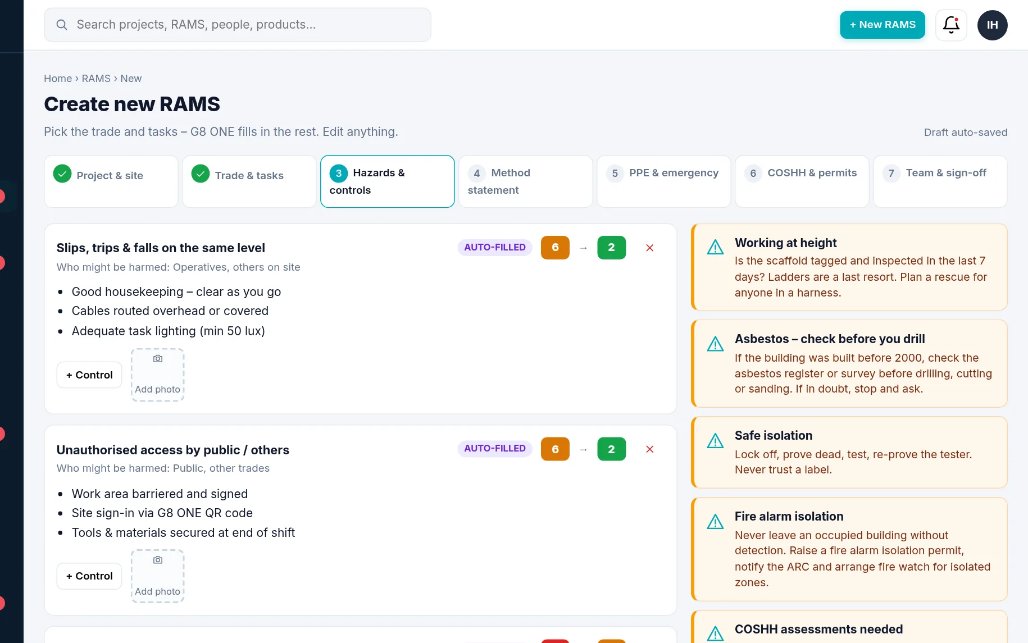Focus the search projects input field

238,25
